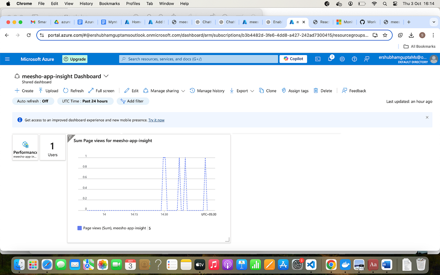This screenshot has width=440, height=275.
Task: Open the Azure portal settings gear
Action: click(342, 59)
